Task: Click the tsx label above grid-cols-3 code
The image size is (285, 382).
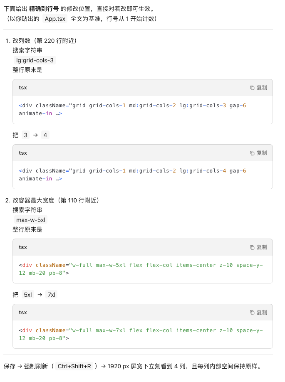Action: (23, 88)
